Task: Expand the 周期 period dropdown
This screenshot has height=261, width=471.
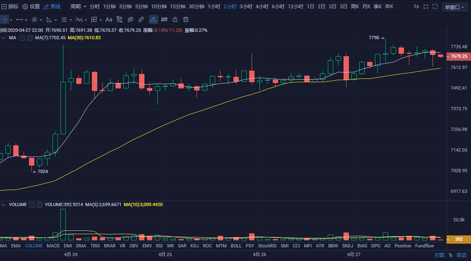Action: coord(78,7)
